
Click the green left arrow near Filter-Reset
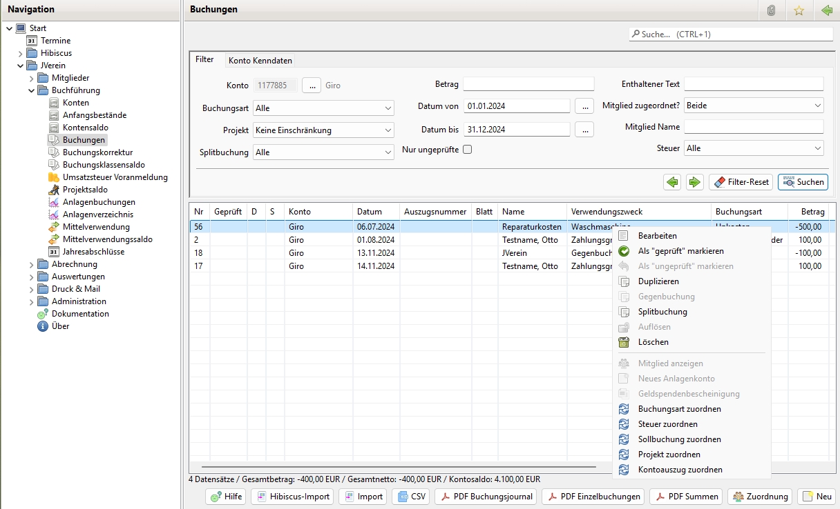(672, 182)
